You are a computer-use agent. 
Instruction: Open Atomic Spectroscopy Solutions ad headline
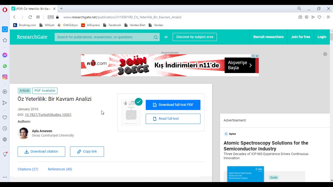pyautogui.click(x=266, y=146)
